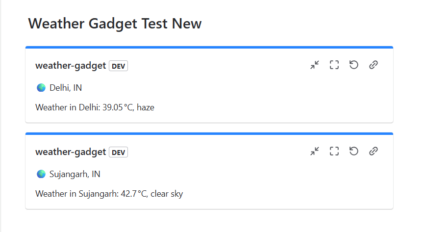Click the Sujangarh, IN location label
The image size is (424, 232).
[75, 174]
